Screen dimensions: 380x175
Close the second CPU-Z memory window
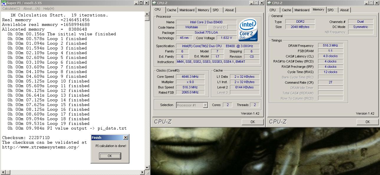point(376,3)
